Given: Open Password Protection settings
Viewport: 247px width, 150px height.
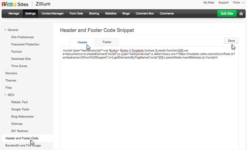Looking at the screenshot, I should [25, 44].
